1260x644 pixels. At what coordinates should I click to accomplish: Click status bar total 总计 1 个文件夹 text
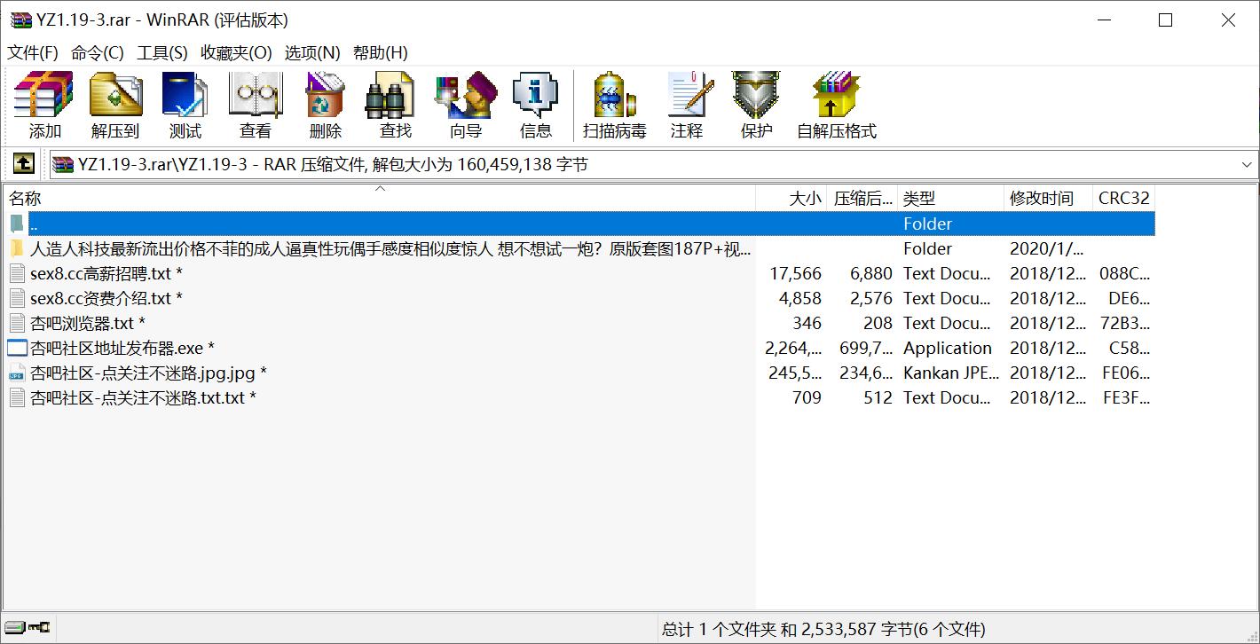[x=823, y=630]
